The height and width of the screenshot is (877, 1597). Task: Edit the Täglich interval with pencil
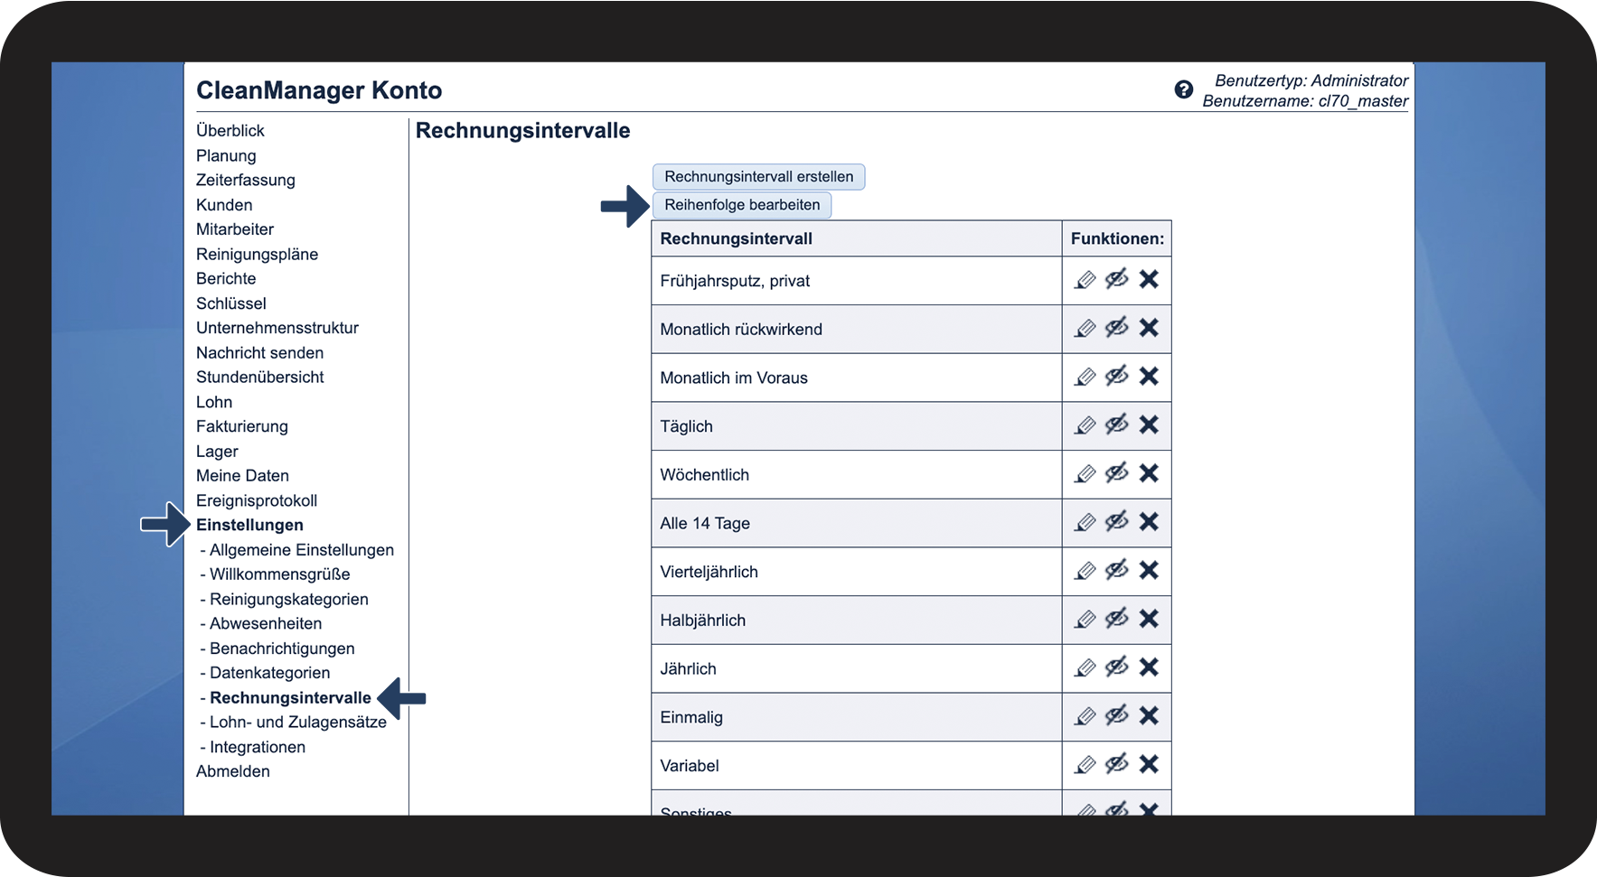click(x=1085, y=425)
